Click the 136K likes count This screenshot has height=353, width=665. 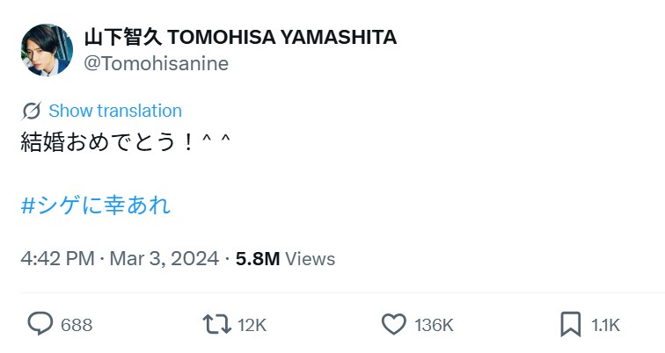434,325
